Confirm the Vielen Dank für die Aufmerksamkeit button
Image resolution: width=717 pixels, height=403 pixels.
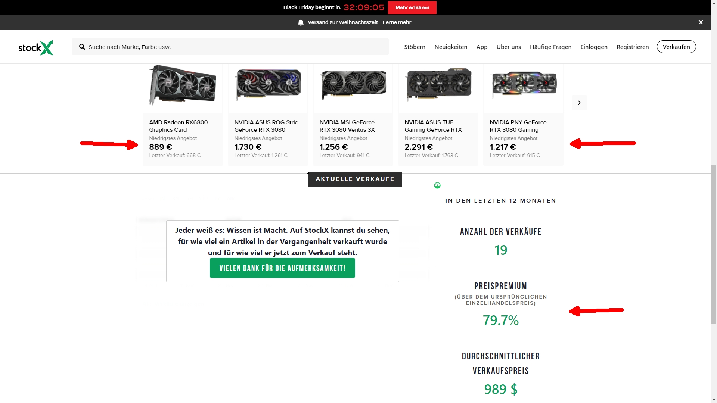pyautogui.click(x=282, y=268)
